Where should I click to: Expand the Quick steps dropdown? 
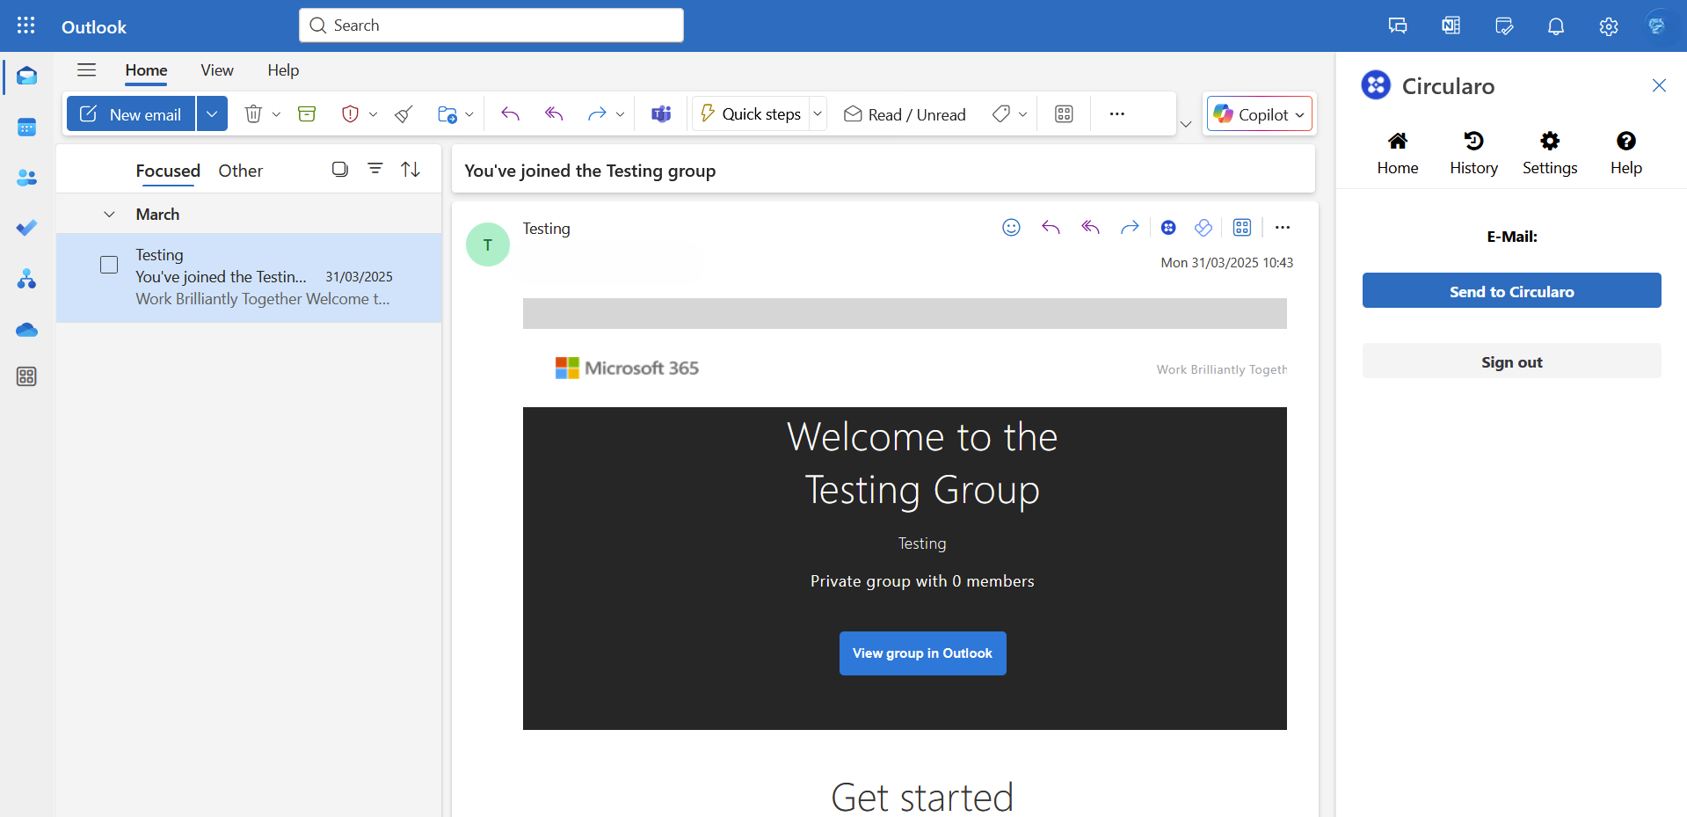[818, 113]
